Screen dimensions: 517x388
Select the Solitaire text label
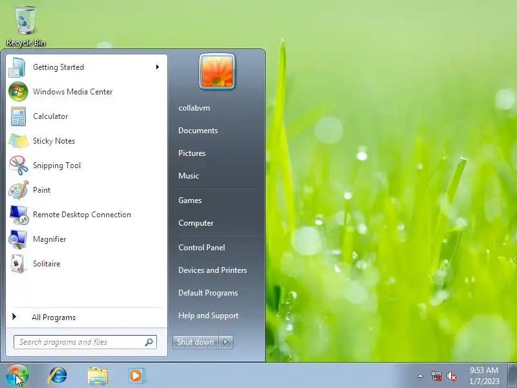coord(47,264)
